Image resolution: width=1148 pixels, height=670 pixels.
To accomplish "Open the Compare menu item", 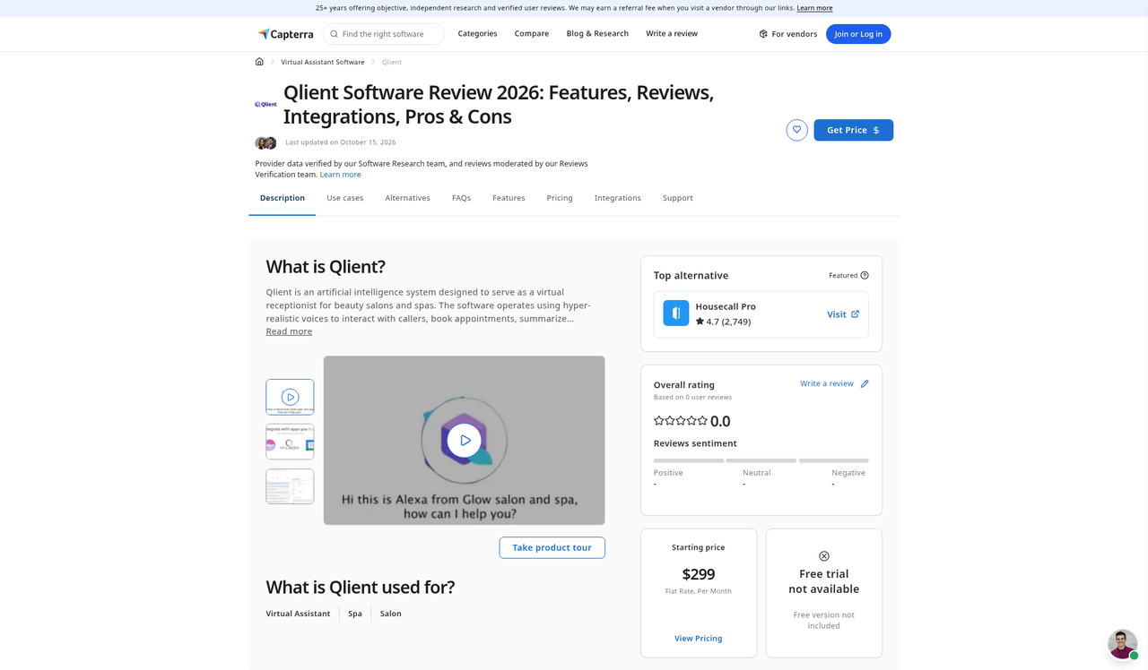I will click(532, 34).
